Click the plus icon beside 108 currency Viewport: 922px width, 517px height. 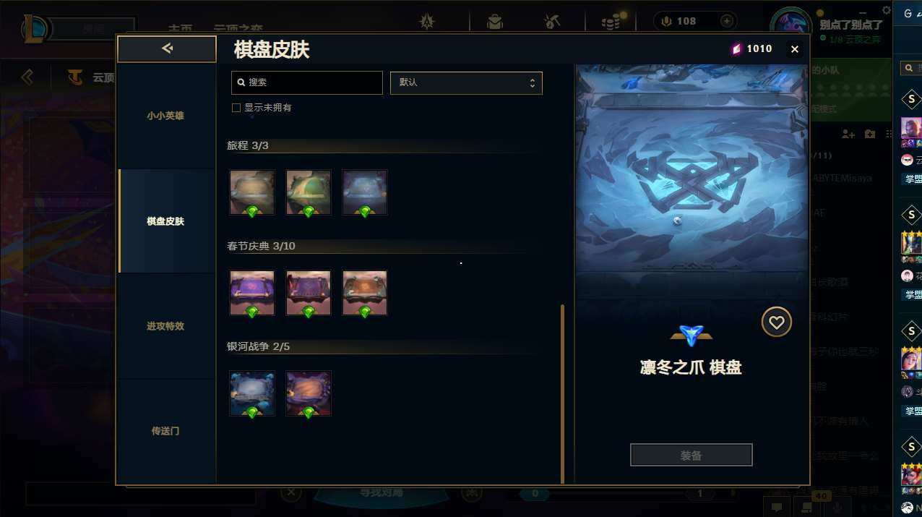point(726,21)
